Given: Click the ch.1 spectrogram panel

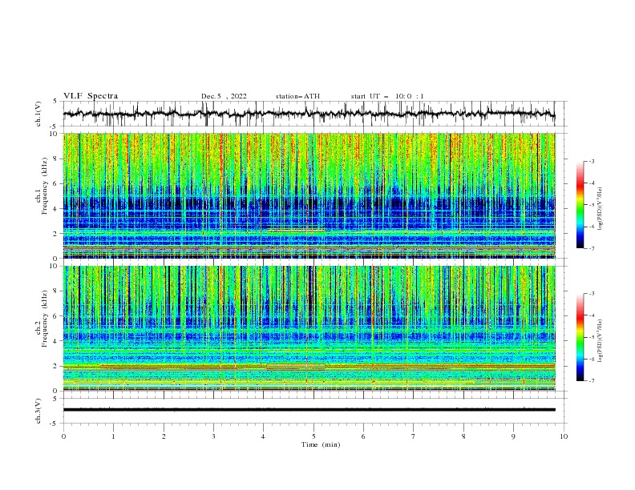Looking at the screenshot, I should click(x=309, y=195).
